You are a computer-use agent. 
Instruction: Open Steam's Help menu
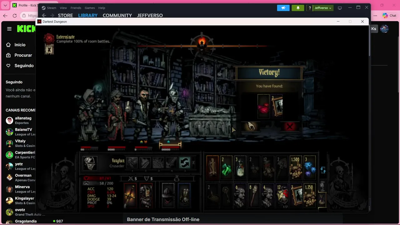(102, 8)
